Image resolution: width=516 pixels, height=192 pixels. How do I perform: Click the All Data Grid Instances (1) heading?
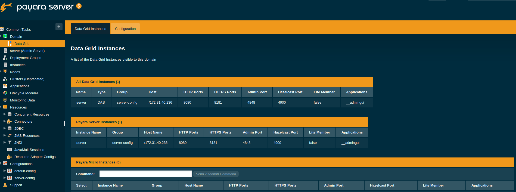[x=98, y=82]
